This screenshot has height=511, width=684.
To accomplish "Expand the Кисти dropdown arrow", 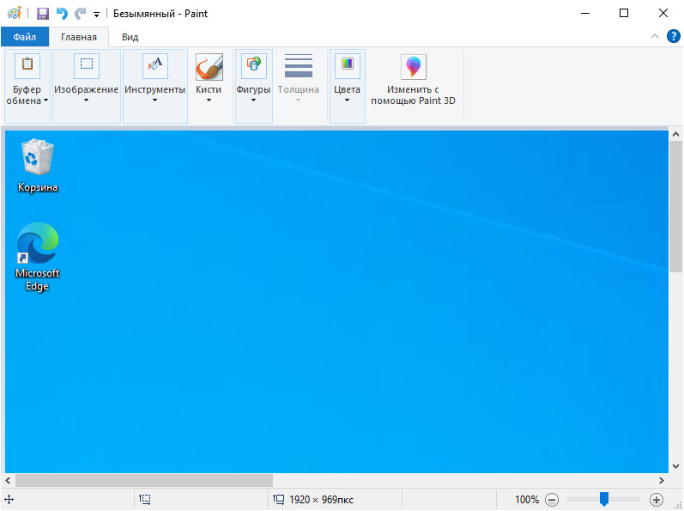I will 209,100.
